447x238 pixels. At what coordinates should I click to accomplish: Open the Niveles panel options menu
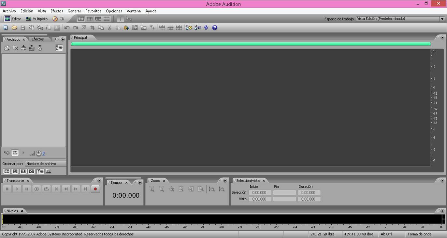(x=442, y=211)
